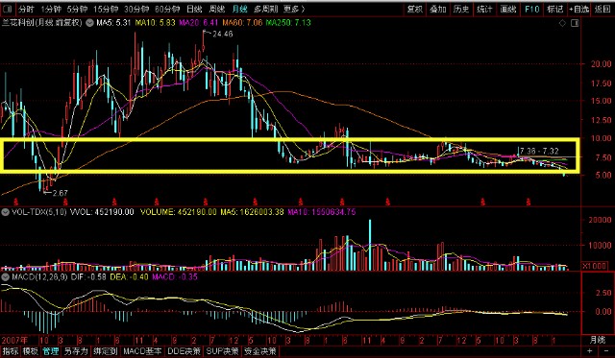Open 统计 statistics
The image size is (615, 358).
coord(484,9)
